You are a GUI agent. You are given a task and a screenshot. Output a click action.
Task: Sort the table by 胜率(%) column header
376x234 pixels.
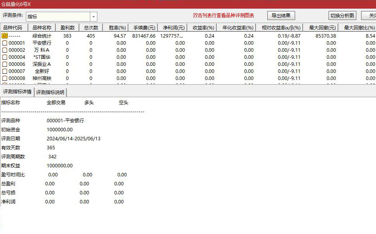116,27
